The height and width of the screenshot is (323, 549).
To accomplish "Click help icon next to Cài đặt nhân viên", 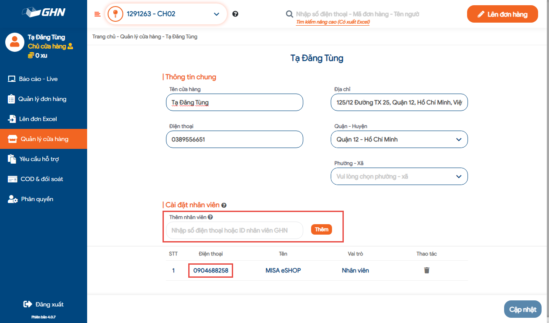I will tap(224, 205).
